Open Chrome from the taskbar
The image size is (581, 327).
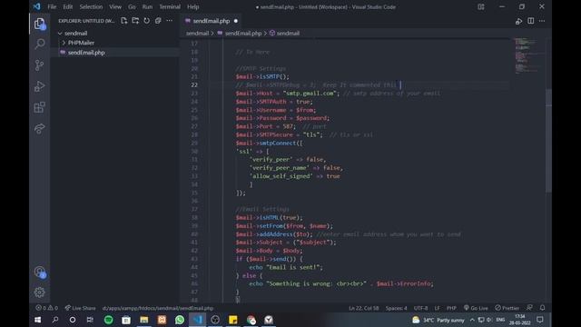[251, 320]
